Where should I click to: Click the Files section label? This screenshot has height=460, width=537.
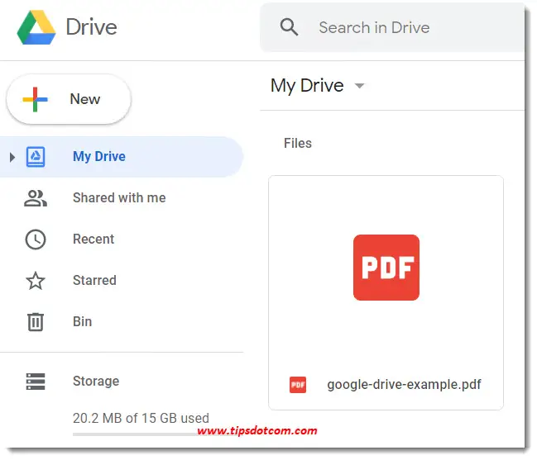(x=298, y=143)
